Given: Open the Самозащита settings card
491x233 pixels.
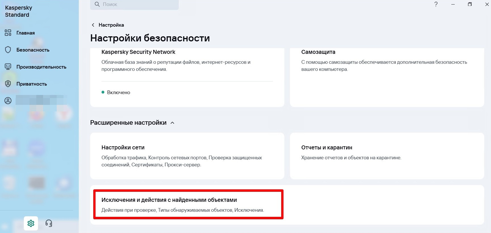Looking at the screenshot, I should tap(387, 77).
